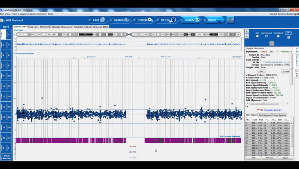Sort regions table by Size column
Viewport: 299px width, 169px height.
[x=280, y=120]
